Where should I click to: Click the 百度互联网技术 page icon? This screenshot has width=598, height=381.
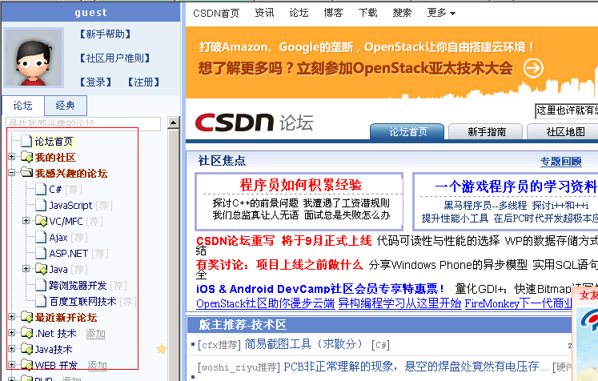[41, 301]
